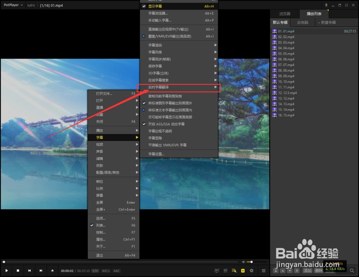
Task: Toggle 将标准图形字幕输出到画面外 option
Action: coord(179,103)
